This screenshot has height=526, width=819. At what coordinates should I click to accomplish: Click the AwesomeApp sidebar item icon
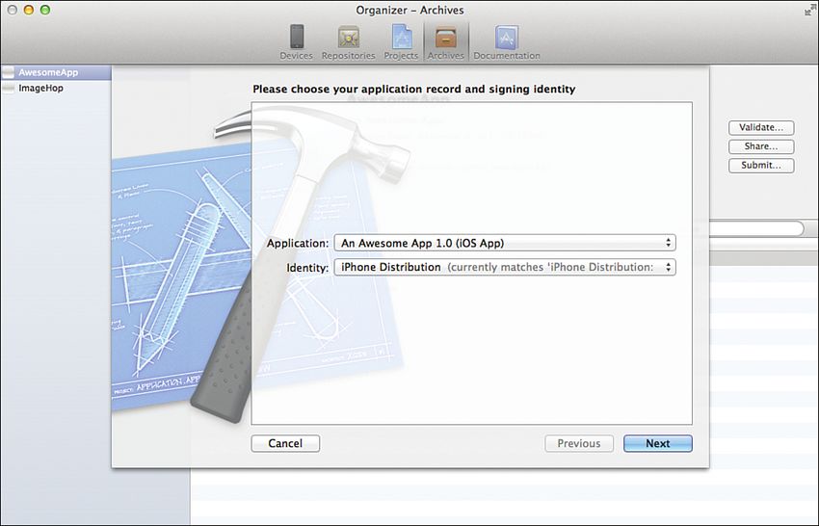(9, 72)
